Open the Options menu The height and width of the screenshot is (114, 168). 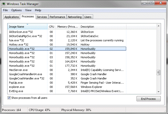click(x=16, y=10)
